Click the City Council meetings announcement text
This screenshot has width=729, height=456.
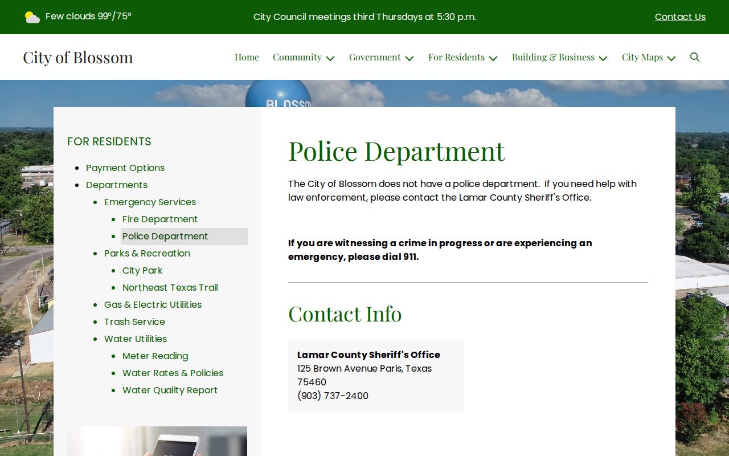tap(364, 17)
